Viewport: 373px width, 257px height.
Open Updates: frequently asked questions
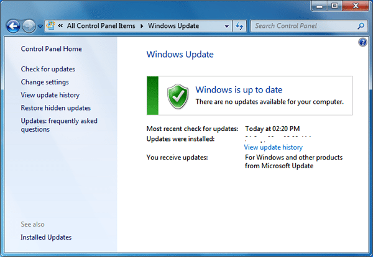pos(59,125)
